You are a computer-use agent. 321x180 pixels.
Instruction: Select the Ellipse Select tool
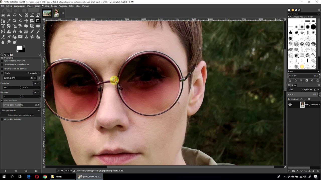click(9, 15)
